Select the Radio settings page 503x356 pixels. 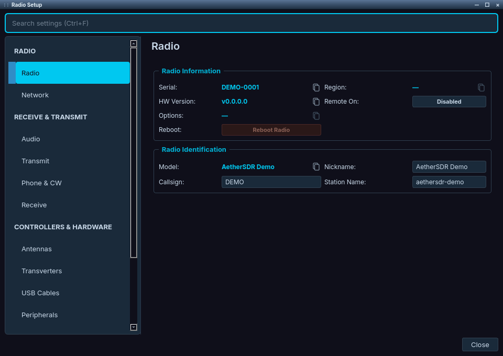pyautogui.click(x=72, y=73)
